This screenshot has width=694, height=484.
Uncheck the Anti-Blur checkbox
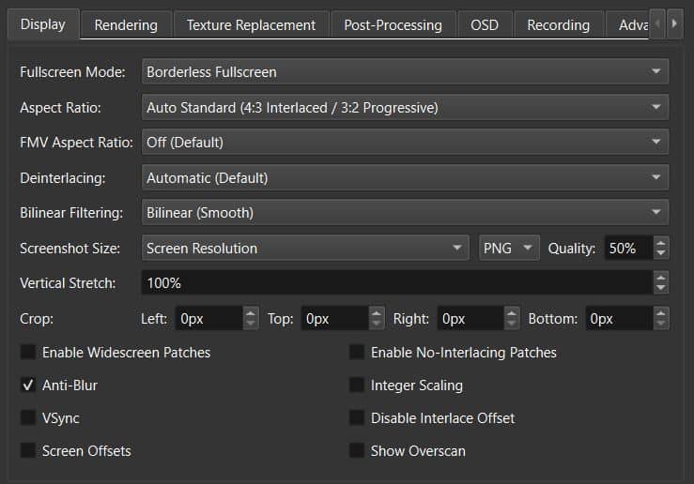(x=28, y=385)
